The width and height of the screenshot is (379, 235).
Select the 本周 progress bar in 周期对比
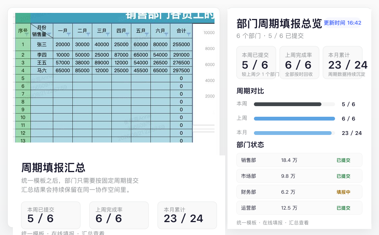(x=294, y=104)
